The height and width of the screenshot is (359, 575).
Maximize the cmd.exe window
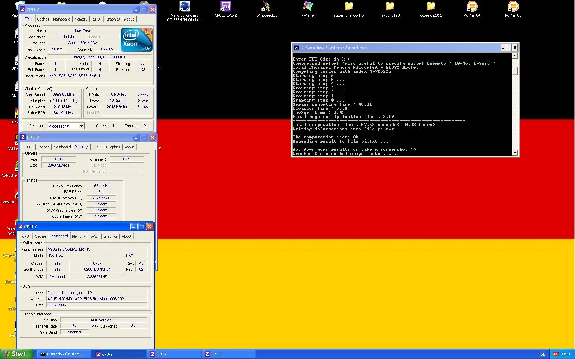tap(509, 48)
